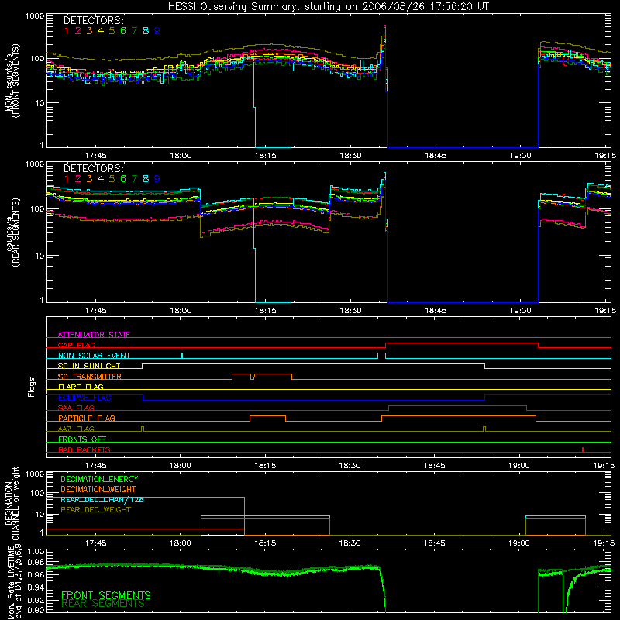The image size is (620, 620).
Task: Click the PARTICLE_FLAG label
Action: tap(87, 418)
